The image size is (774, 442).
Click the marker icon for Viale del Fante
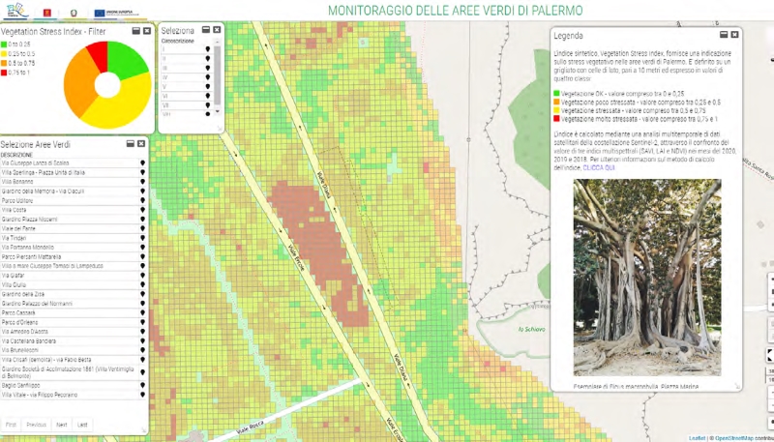coord(142,229)
